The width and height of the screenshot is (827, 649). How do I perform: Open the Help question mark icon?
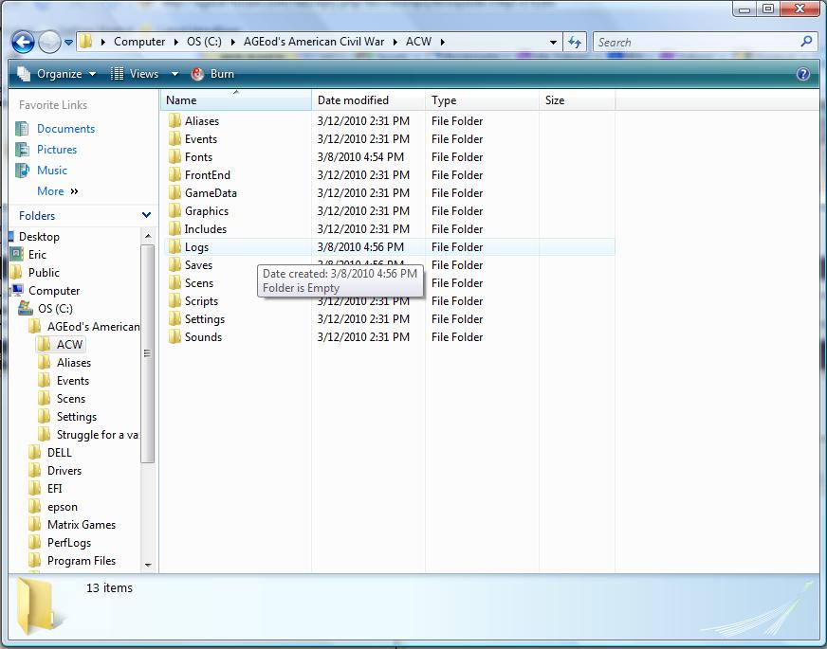pos(803,74)
